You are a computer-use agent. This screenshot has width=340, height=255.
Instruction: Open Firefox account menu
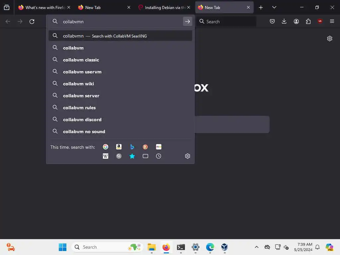point(296,21)
